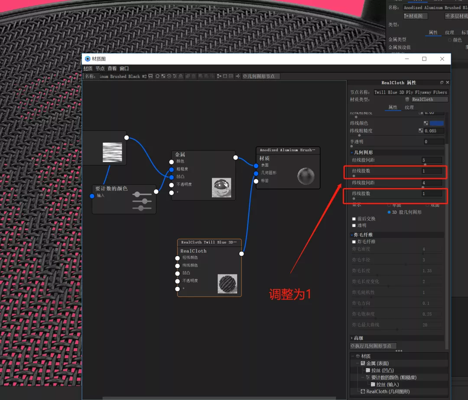This screenshot has width=468, height=400.
Task: Enable the 前后交换 checkbox
Action: [x=354, y=219]
